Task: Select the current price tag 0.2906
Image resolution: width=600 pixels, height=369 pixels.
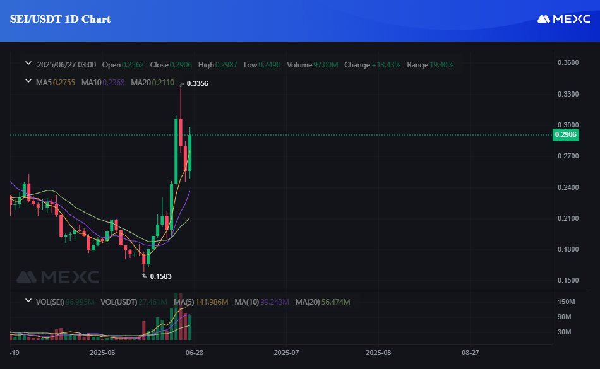Action: click(x=565, y=134)
